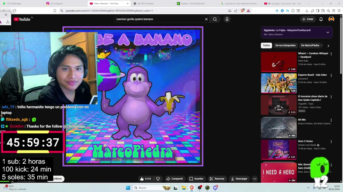Open options menu for Duro 2 Horas
The height and width of the screenshot is (192, 343).
click(x=331, y=142)
